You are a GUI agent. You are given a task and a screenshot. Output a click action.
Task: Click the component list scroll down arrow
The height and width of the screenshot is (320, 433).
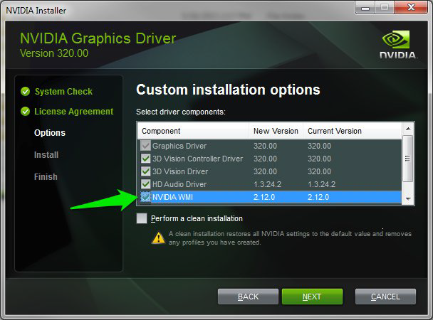tap(408, 198)
